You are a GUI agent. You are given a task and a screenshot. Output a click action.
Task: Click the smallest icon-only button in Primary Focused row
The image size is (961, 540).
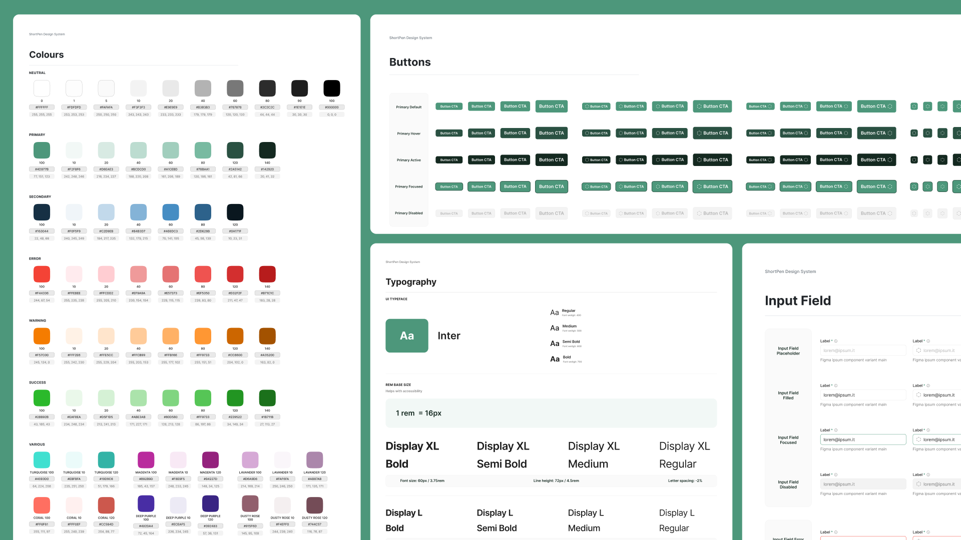click(x=914, y=186)
